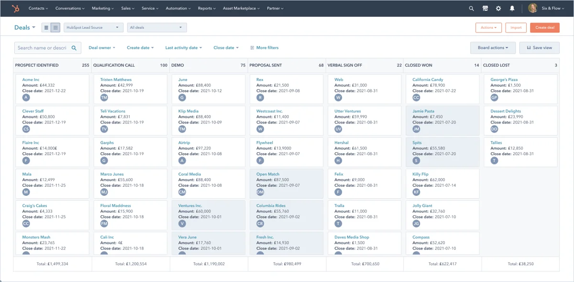574x282 pixels.
Task: Open the Conversations menu
Action: tap(70, 8)
